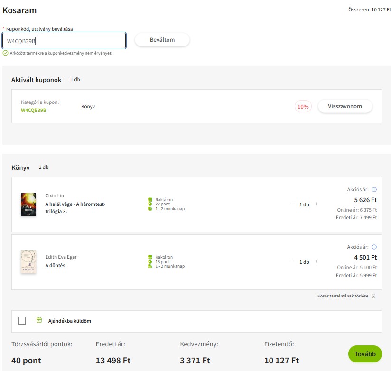Click the 4 501 Ft sale price
This screenshot has height=371, width=391.
coord(365,257)
